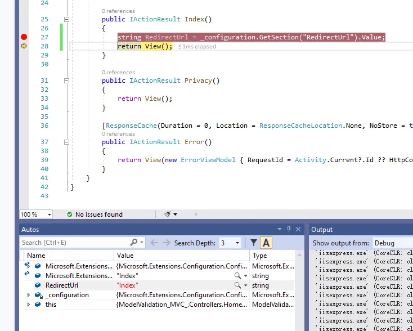Click the Autos search magnifier icon
Image resolution: width=413 pixels, height=331 pixels.
coord(134,242)
